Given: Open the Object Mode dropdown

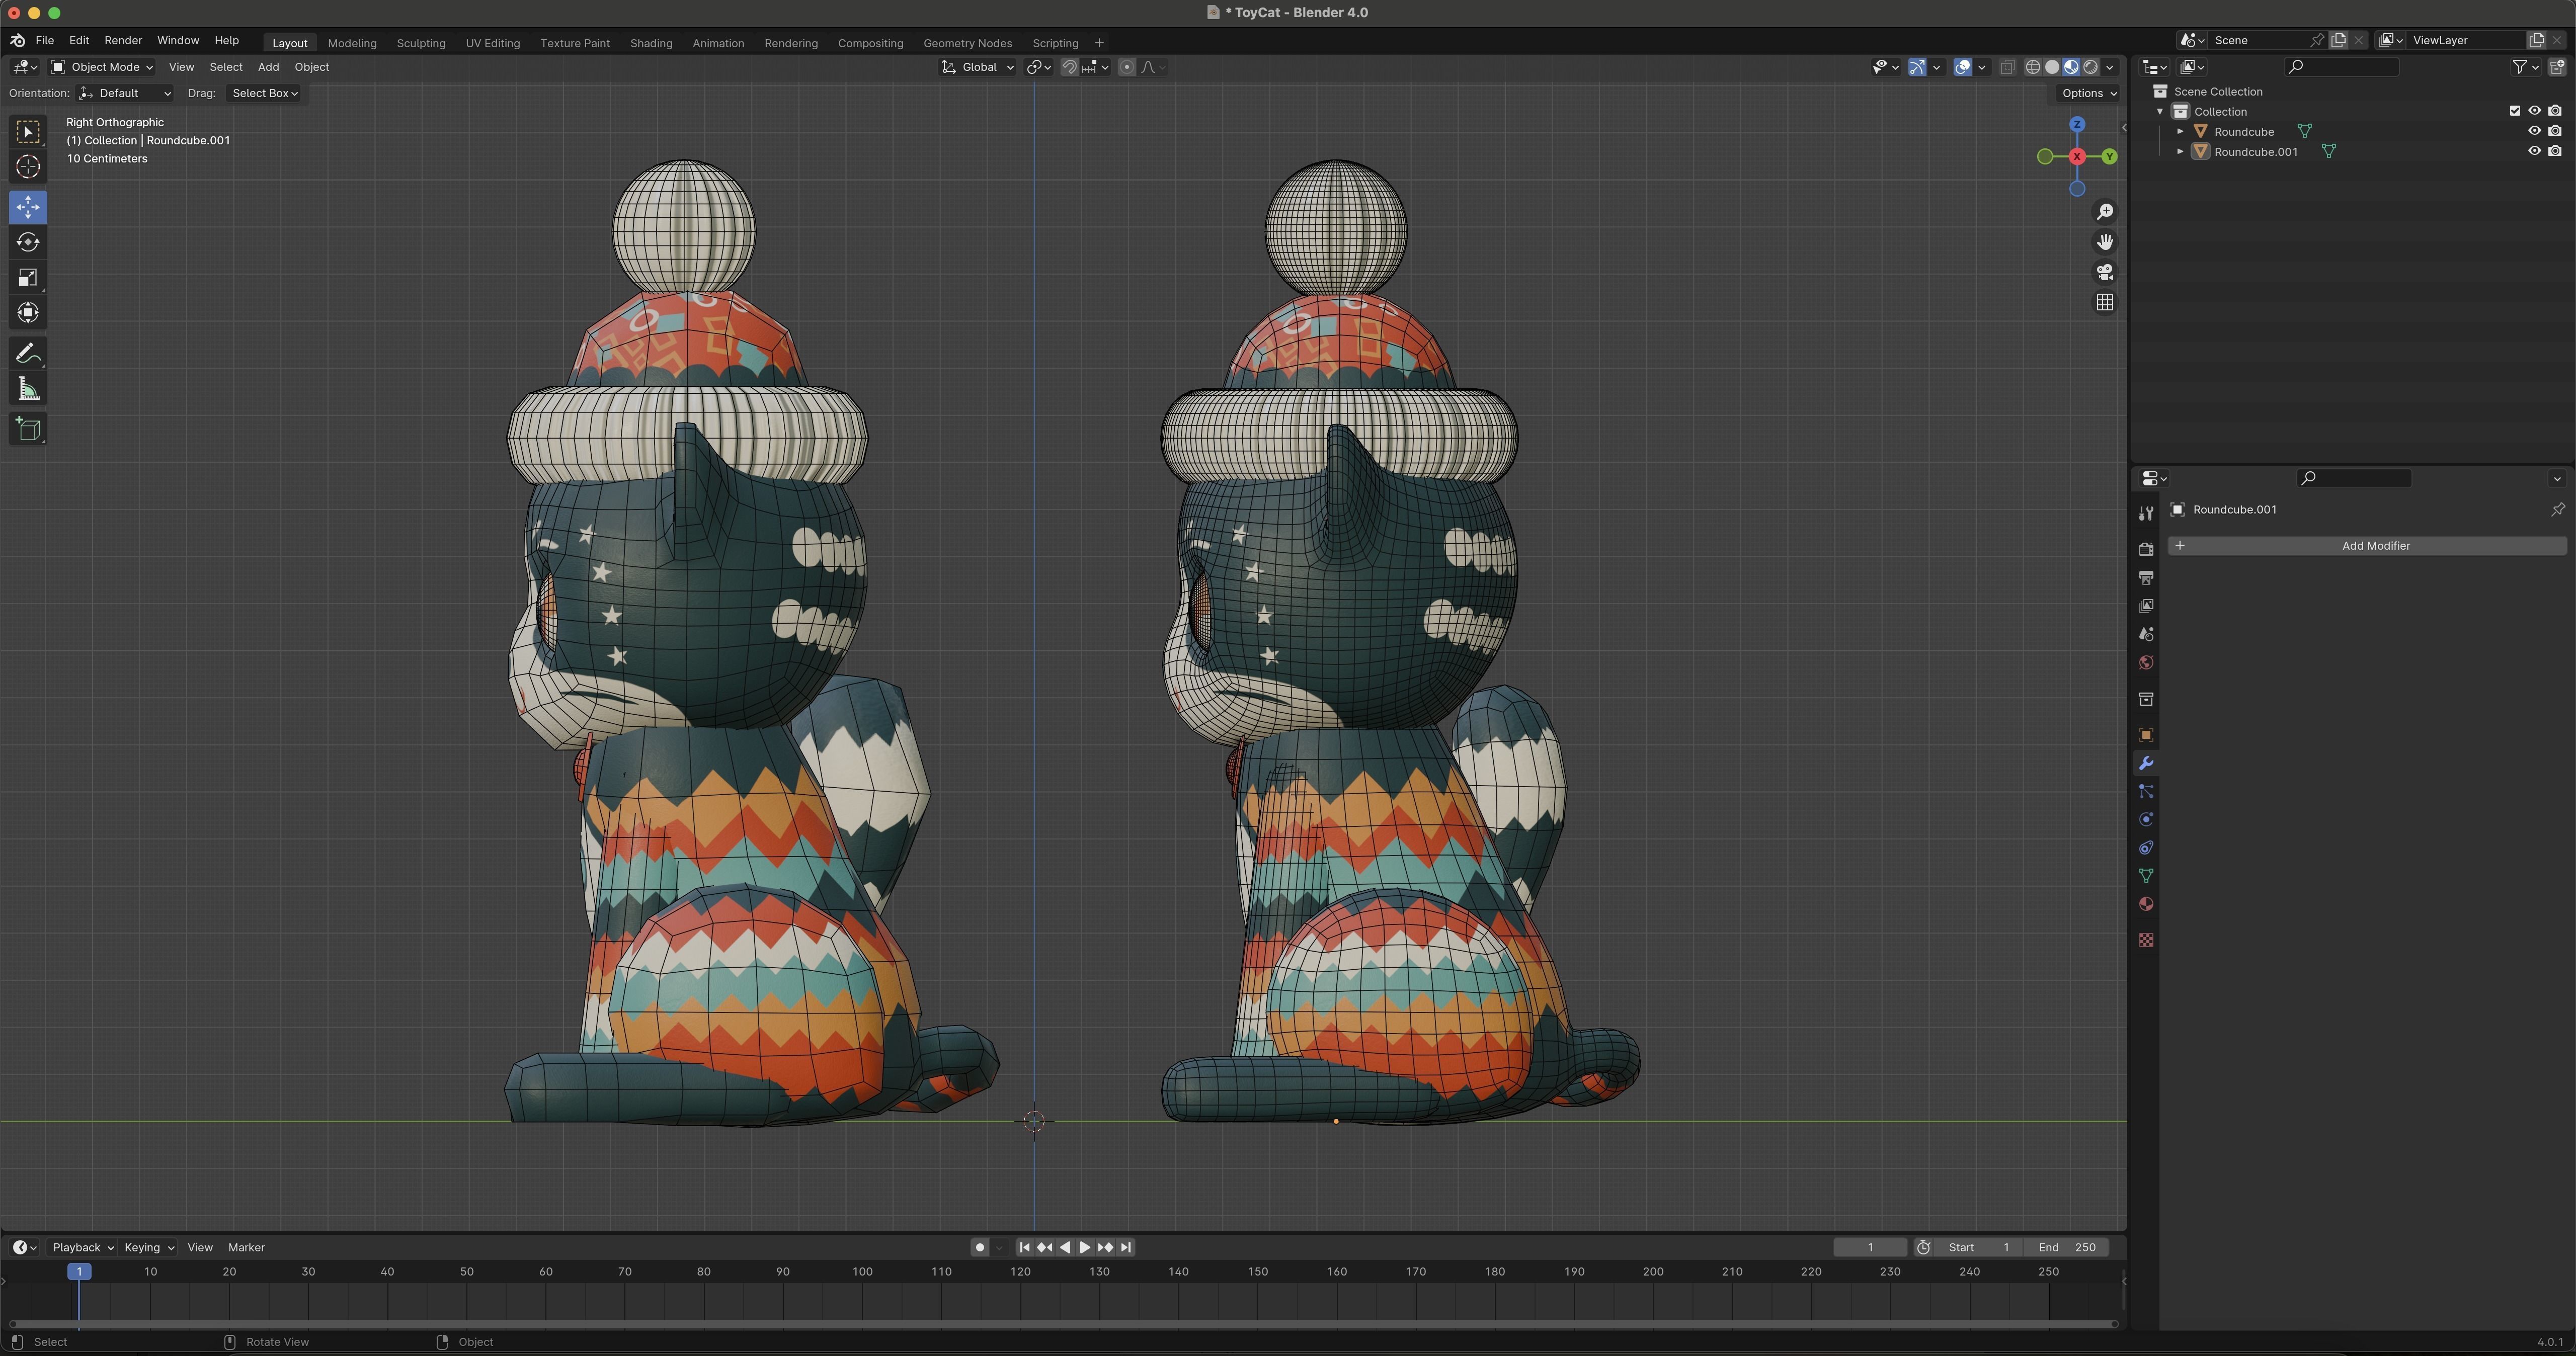Looking at the screenshot, I should point(101,67).
